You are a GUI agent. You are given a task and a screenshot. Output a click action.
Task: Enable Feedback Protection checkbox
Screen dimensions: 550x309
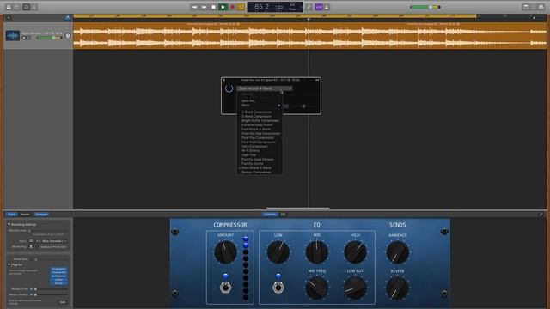tap(36, 247)
